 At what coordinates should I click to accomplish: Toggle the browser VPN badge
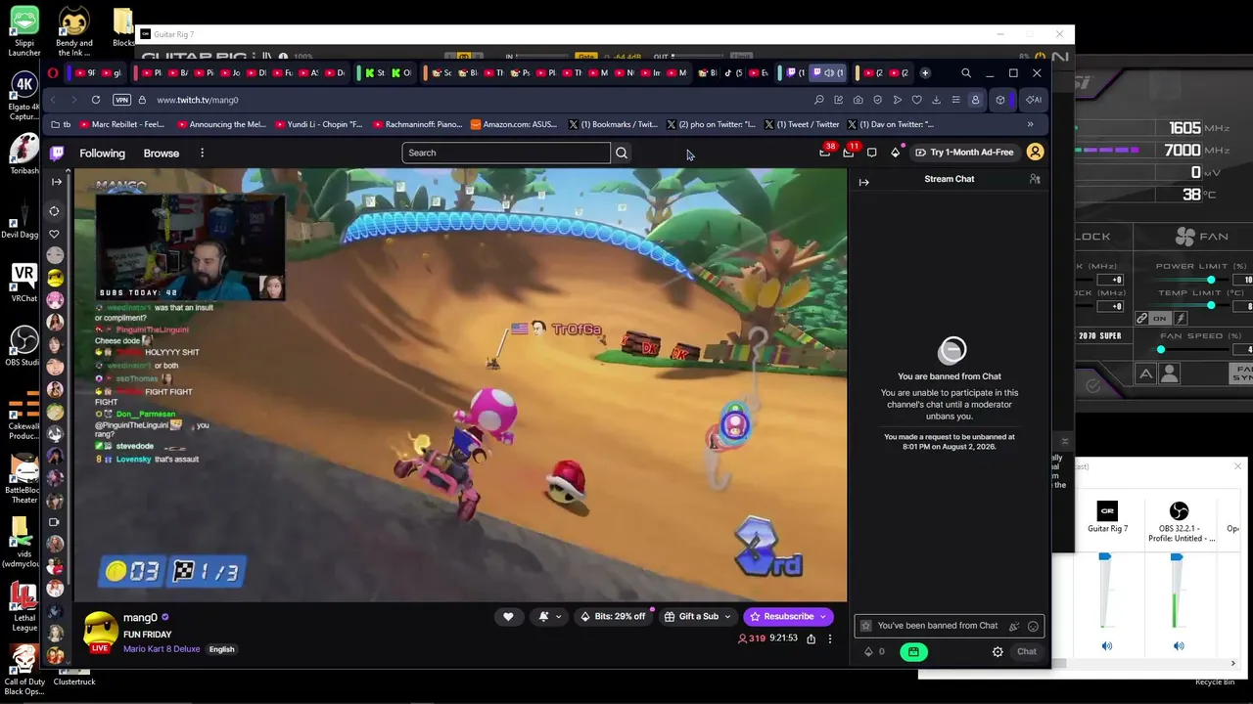click(x=121, y=100)
